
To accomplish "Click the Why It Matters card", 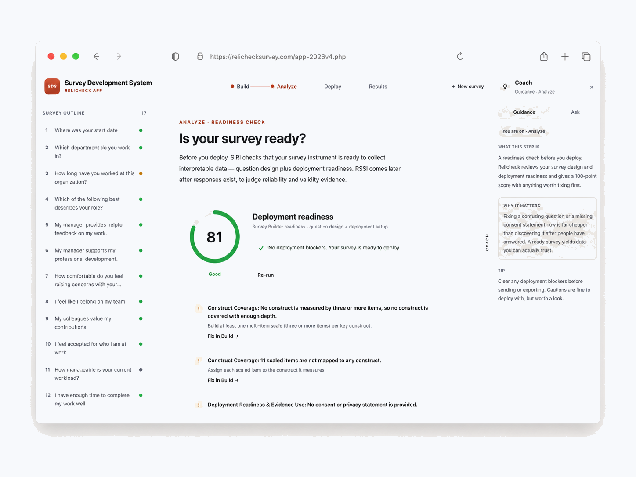I will 547,228.
